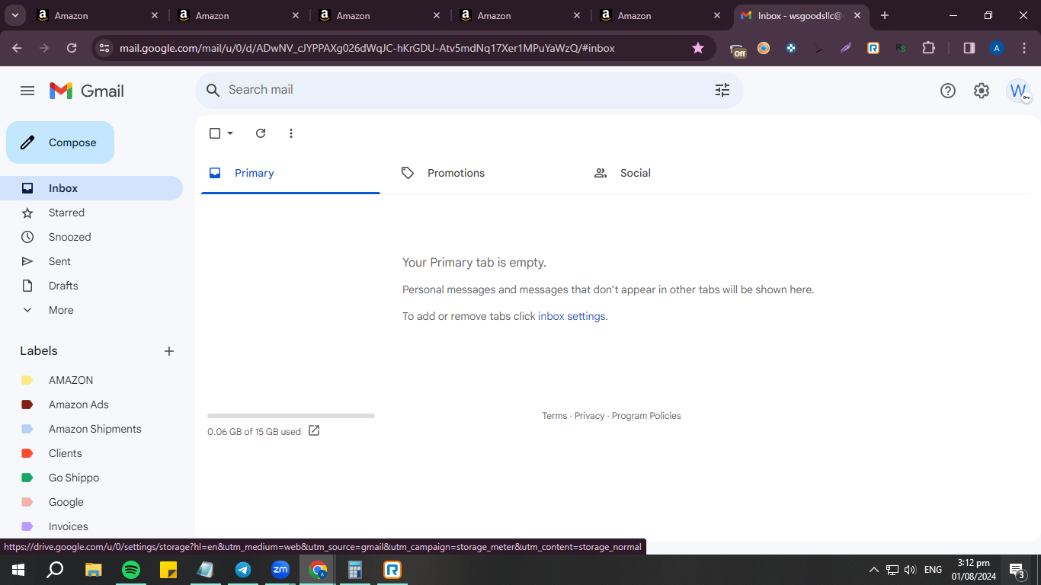Open storage details via external link icon
Viewport: 1041px width, 585px height.
[314, 431]
